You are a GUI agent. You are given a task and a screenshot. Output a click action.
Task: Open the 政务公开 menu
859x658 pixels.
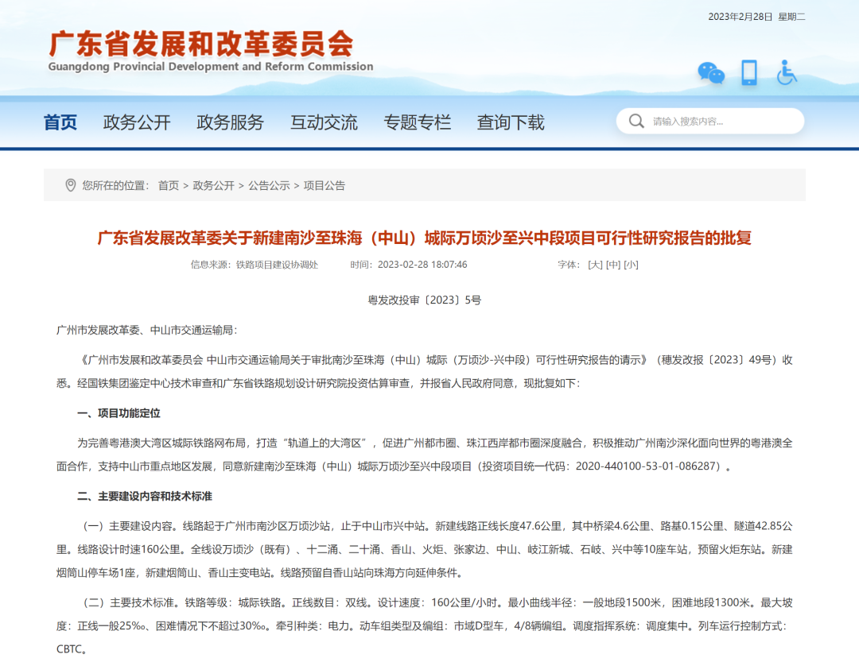click(135, 122)
